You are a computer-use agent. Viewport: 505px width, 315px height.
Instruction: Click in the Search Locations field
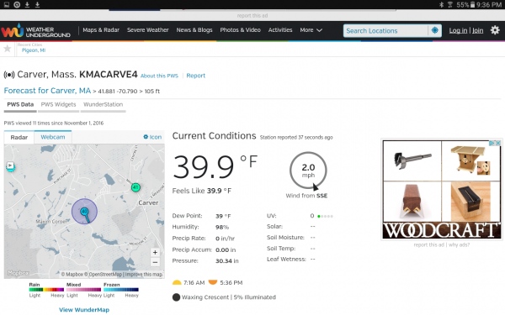[x=385, y=31]
